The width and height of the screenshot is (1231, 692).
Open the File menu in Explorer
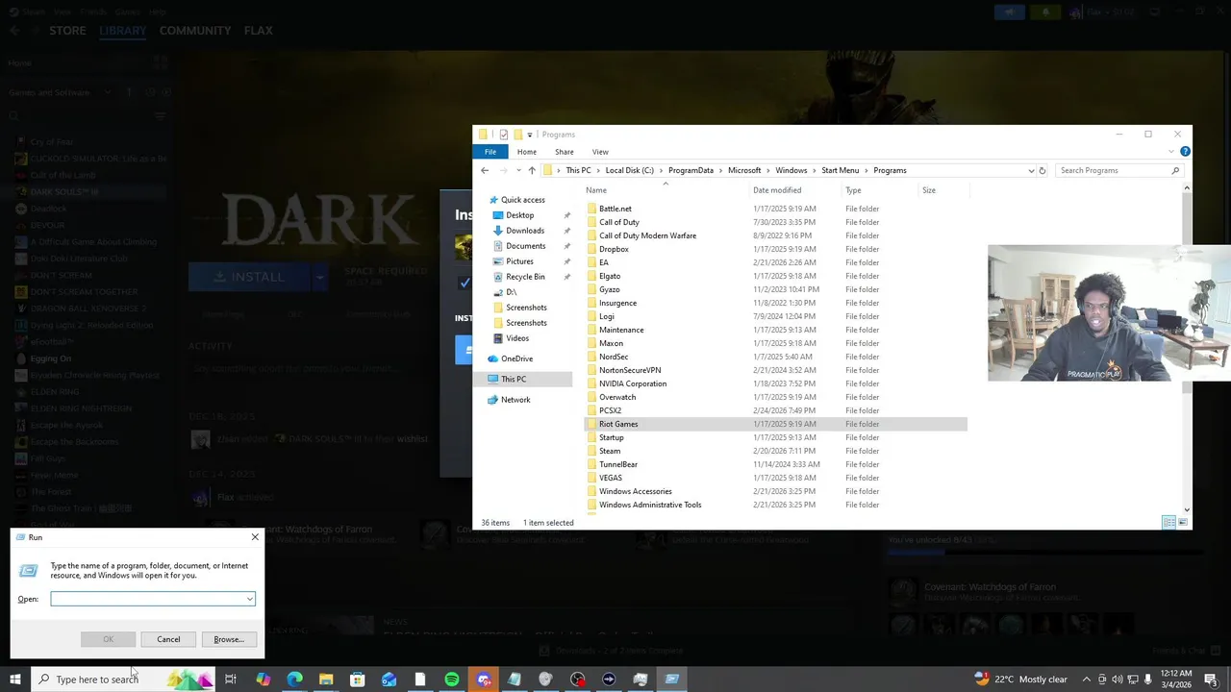click(490, 152)
